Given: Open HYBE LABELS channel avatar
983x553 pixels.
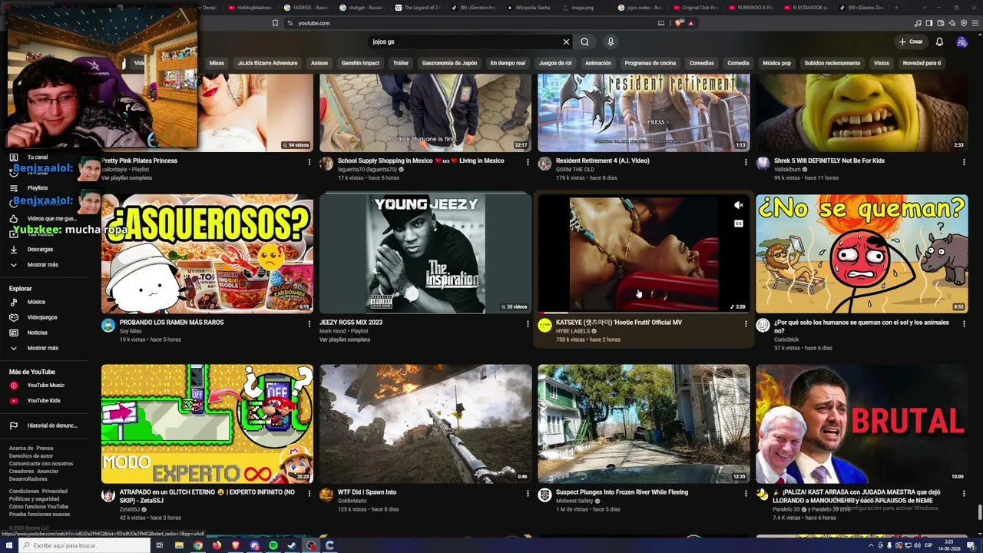Looking at the screenshot, I should click(544, 326).
